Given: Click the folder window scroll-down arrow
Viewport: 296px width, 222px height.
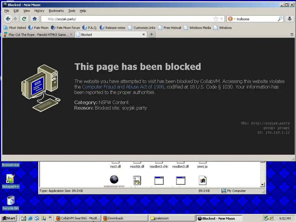Looking at the screenshot, I should [x=262, y=185].
